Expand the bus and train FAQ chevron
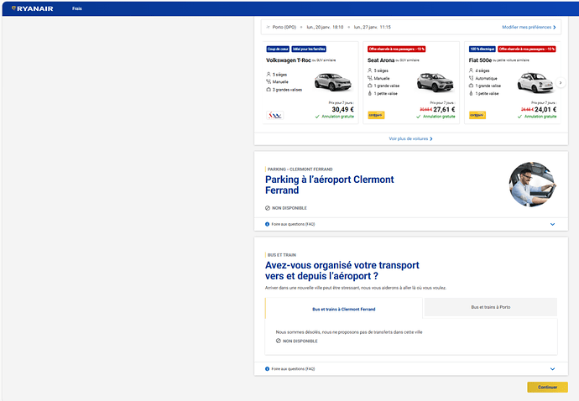This screenshot has width=579, height=401. click(x=552, y=369)
